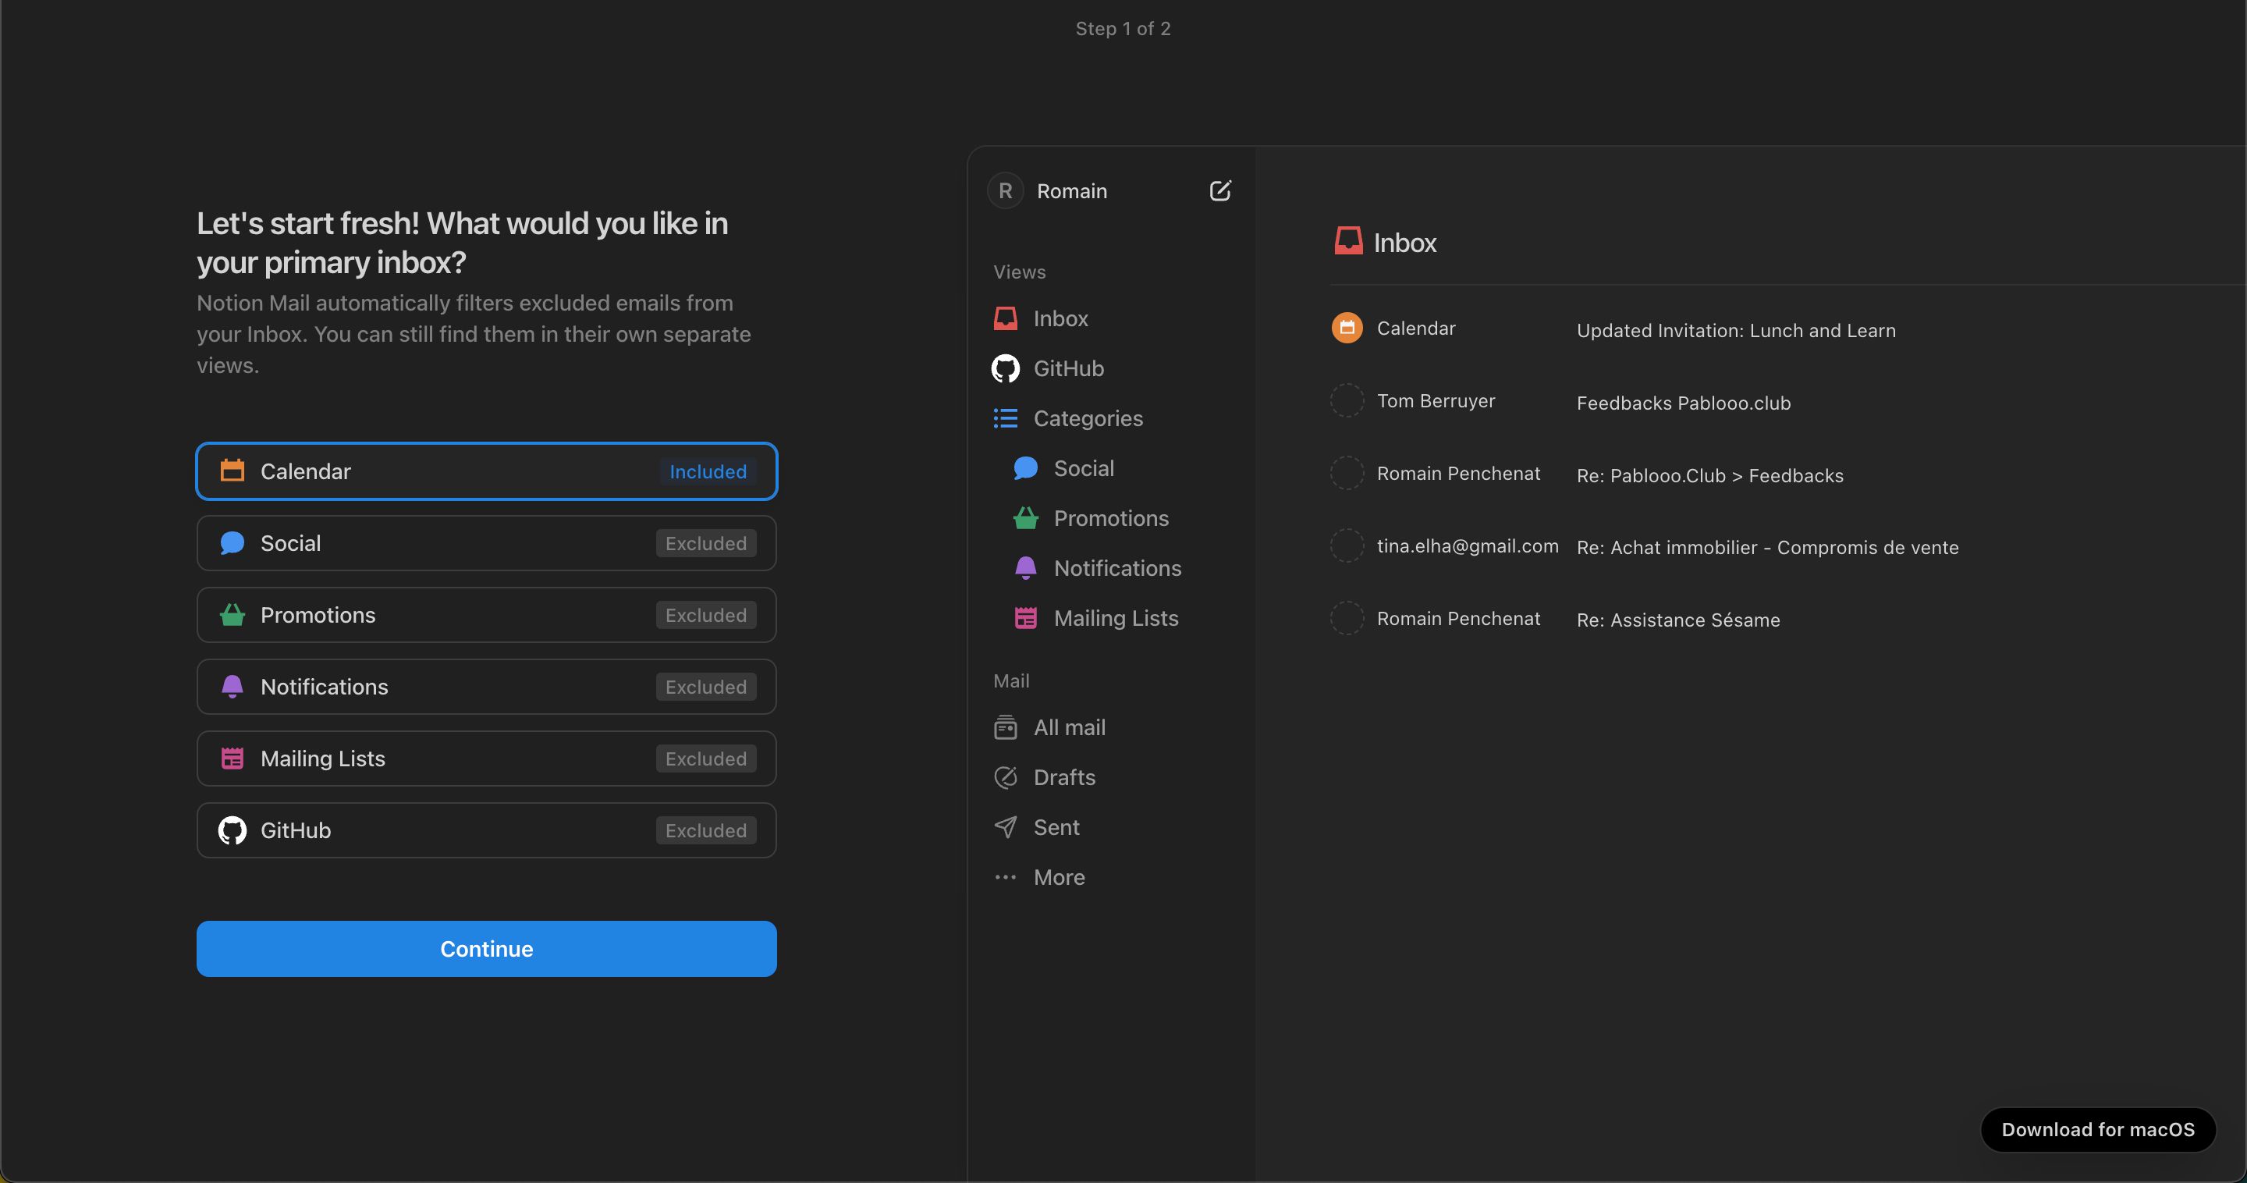This screenshot has height=1183, width=2247.
Task: Click Download for macOS button
Action: coord(2098,1129)
